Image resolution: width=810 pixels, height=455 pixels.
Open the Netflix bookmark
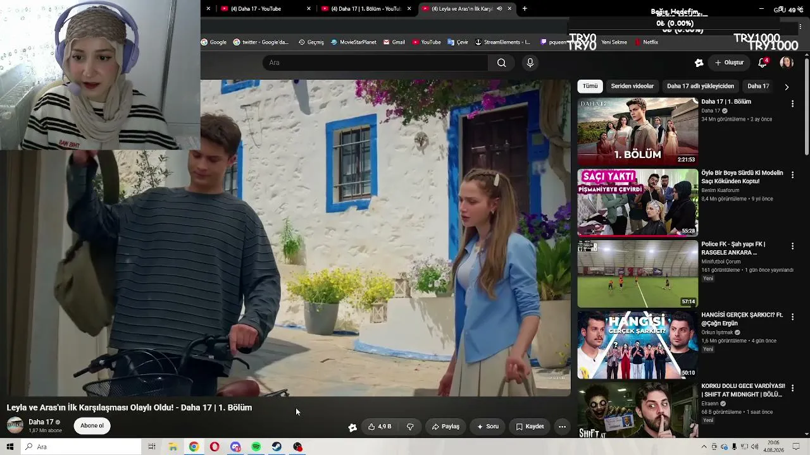pos(647,42)
